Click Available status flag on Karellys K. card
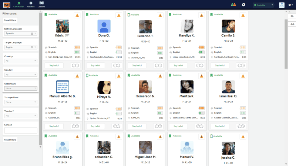Screen dimensions: 296x166 (x=170, y=14)
